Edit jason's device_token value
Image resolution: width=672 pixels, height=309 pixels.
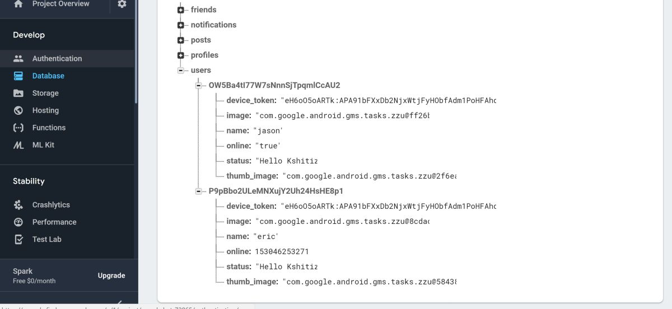388,100
